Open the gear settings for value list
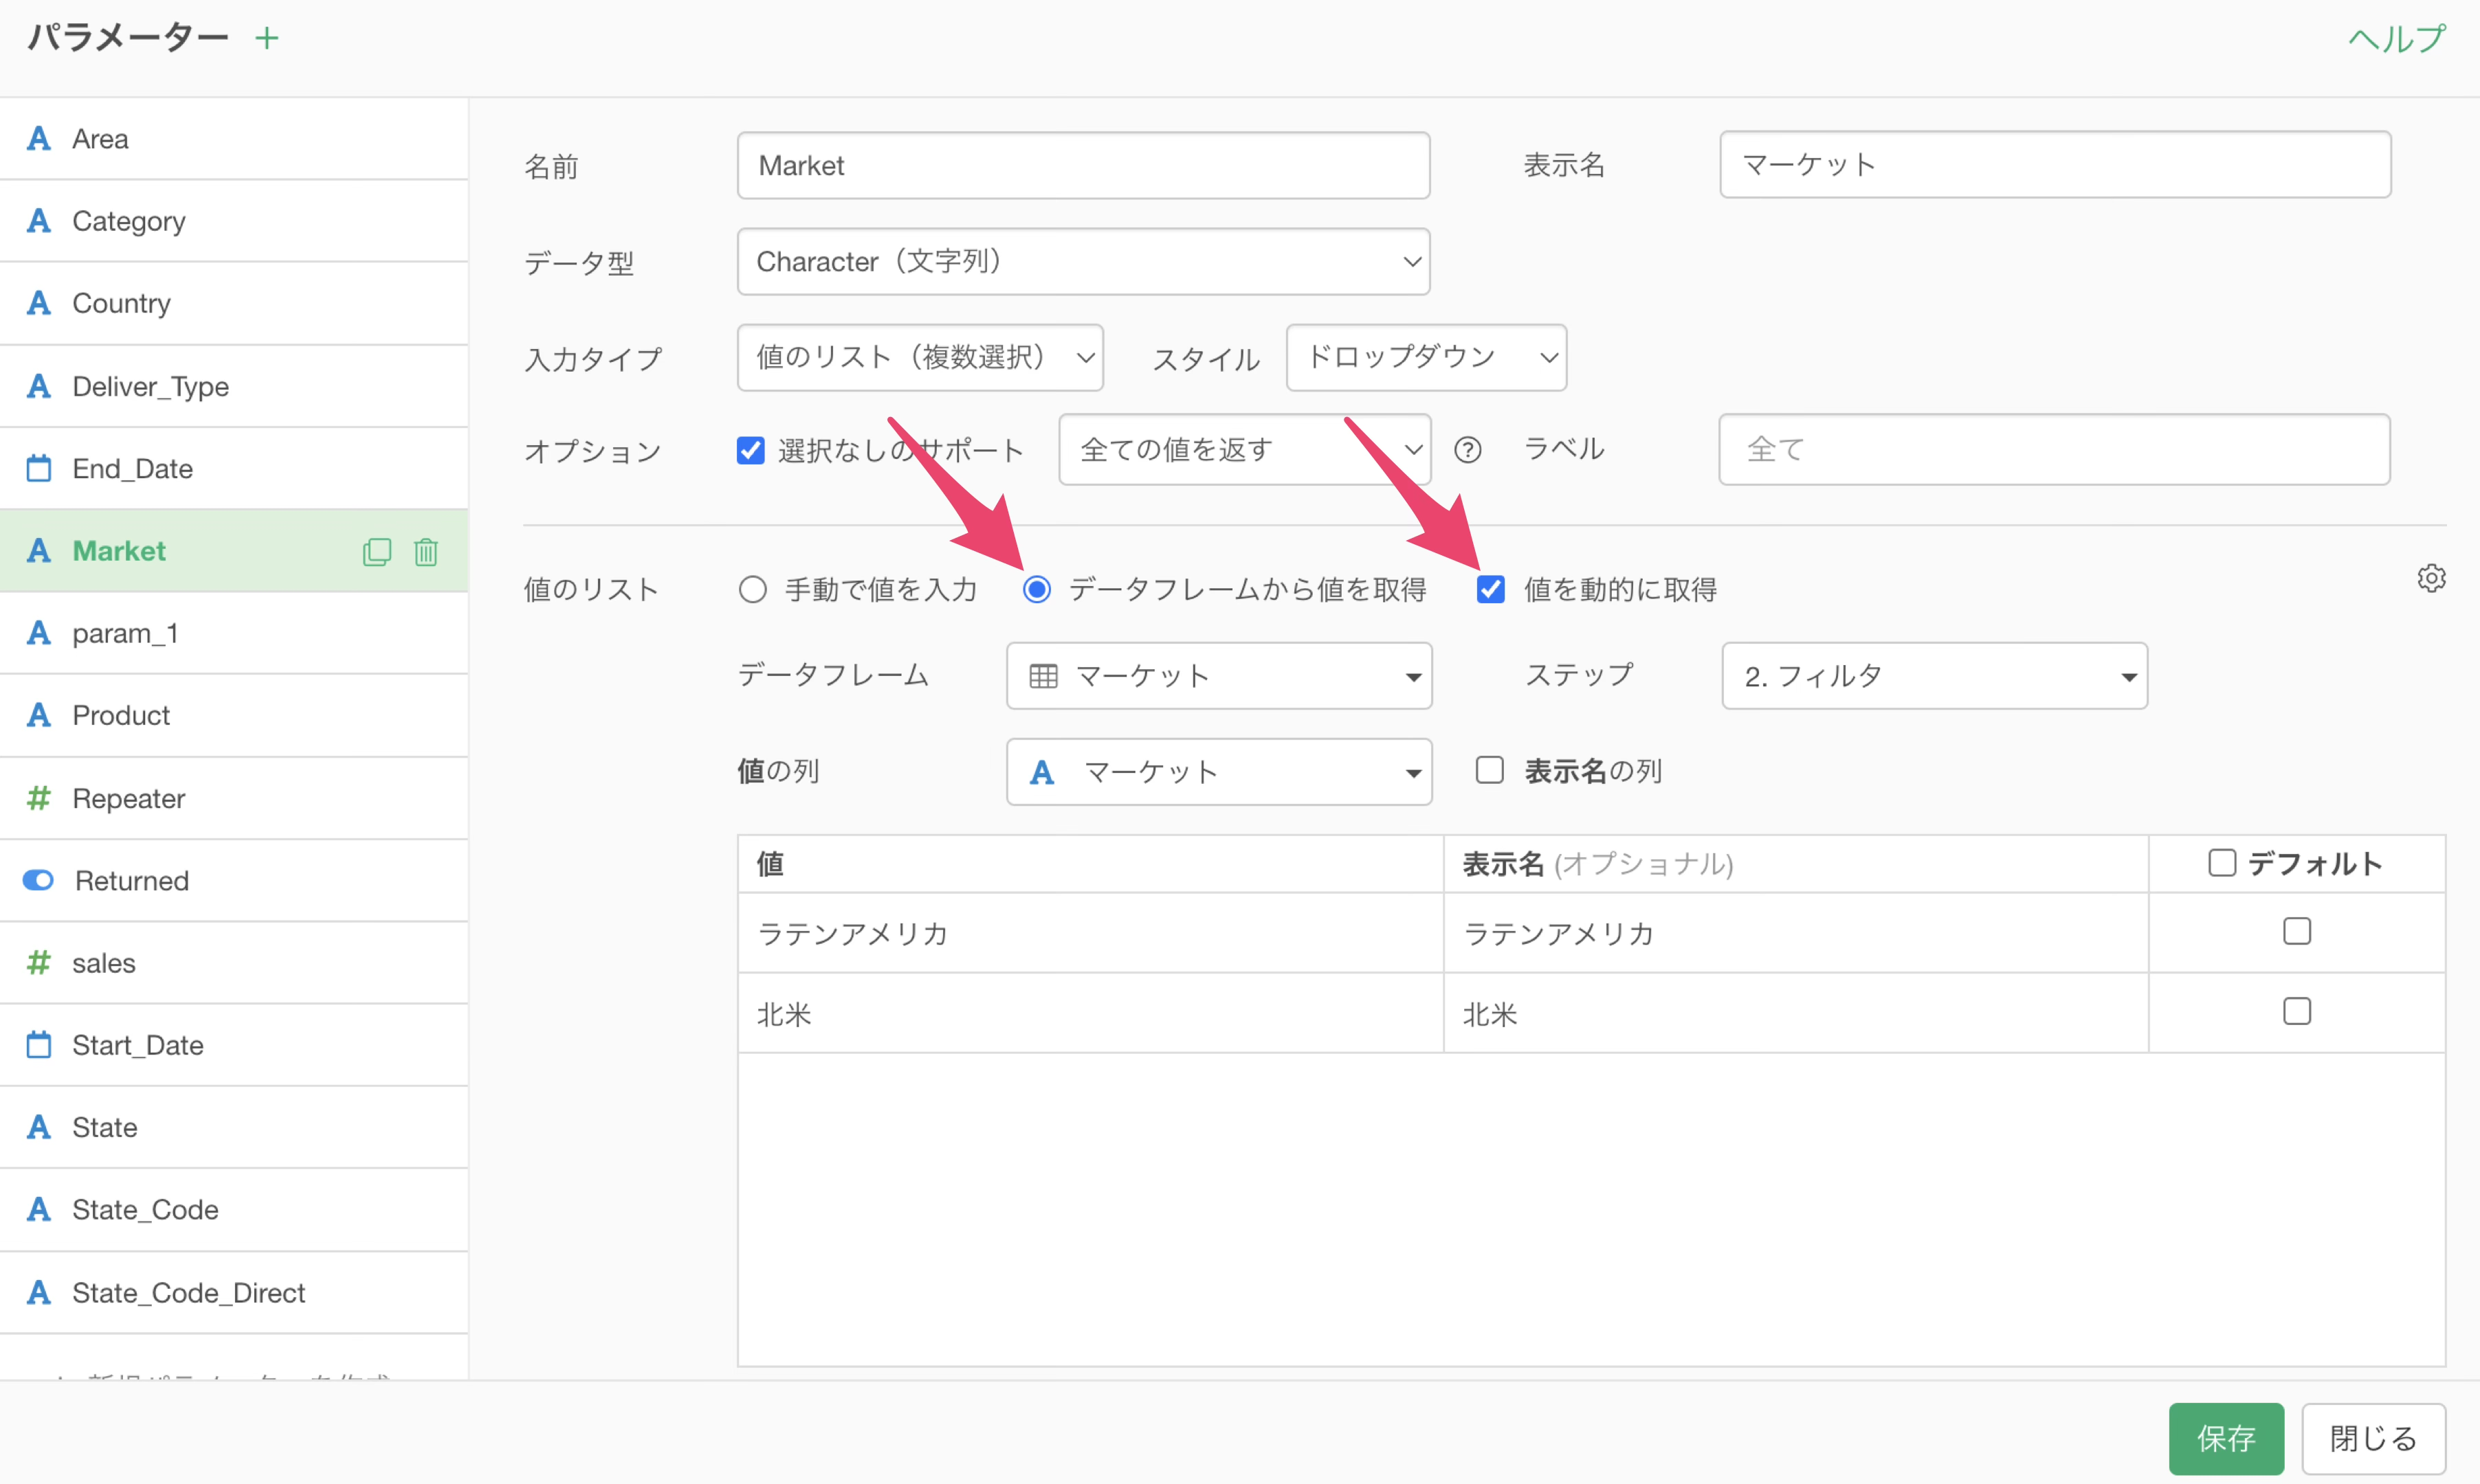The image size is (2480, 1484). tap(2431, 578)
